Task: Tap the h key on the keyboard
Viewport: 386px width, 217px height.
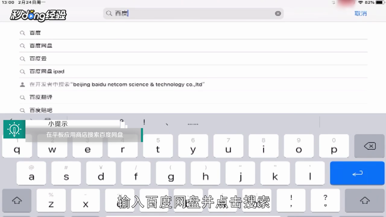Action: (x=206, y=173)
